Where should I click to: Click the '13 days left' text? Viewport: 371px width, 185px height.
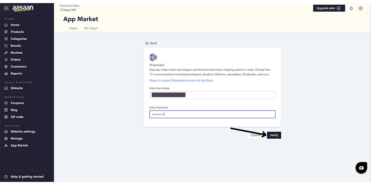68,10
